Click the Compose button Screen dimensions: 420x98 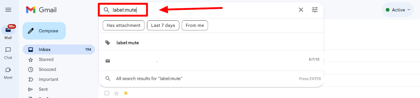[x=44, y=31]
